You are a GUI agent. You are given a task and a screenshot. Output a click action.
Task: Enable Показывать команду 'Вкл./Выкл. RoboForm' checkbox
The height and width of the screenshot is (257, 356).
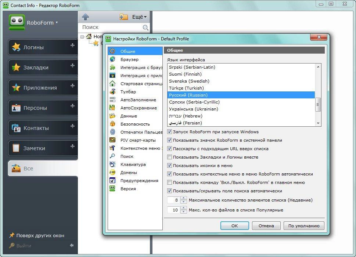pos(169,182)
